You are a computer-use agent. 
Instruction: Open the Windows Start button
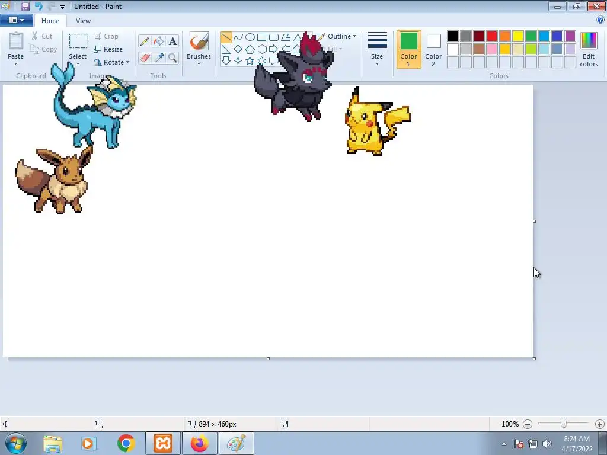click(15, 443)
